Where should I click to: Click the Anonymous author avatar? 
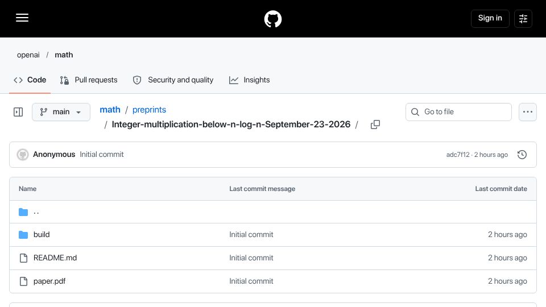tap(23, 155)
